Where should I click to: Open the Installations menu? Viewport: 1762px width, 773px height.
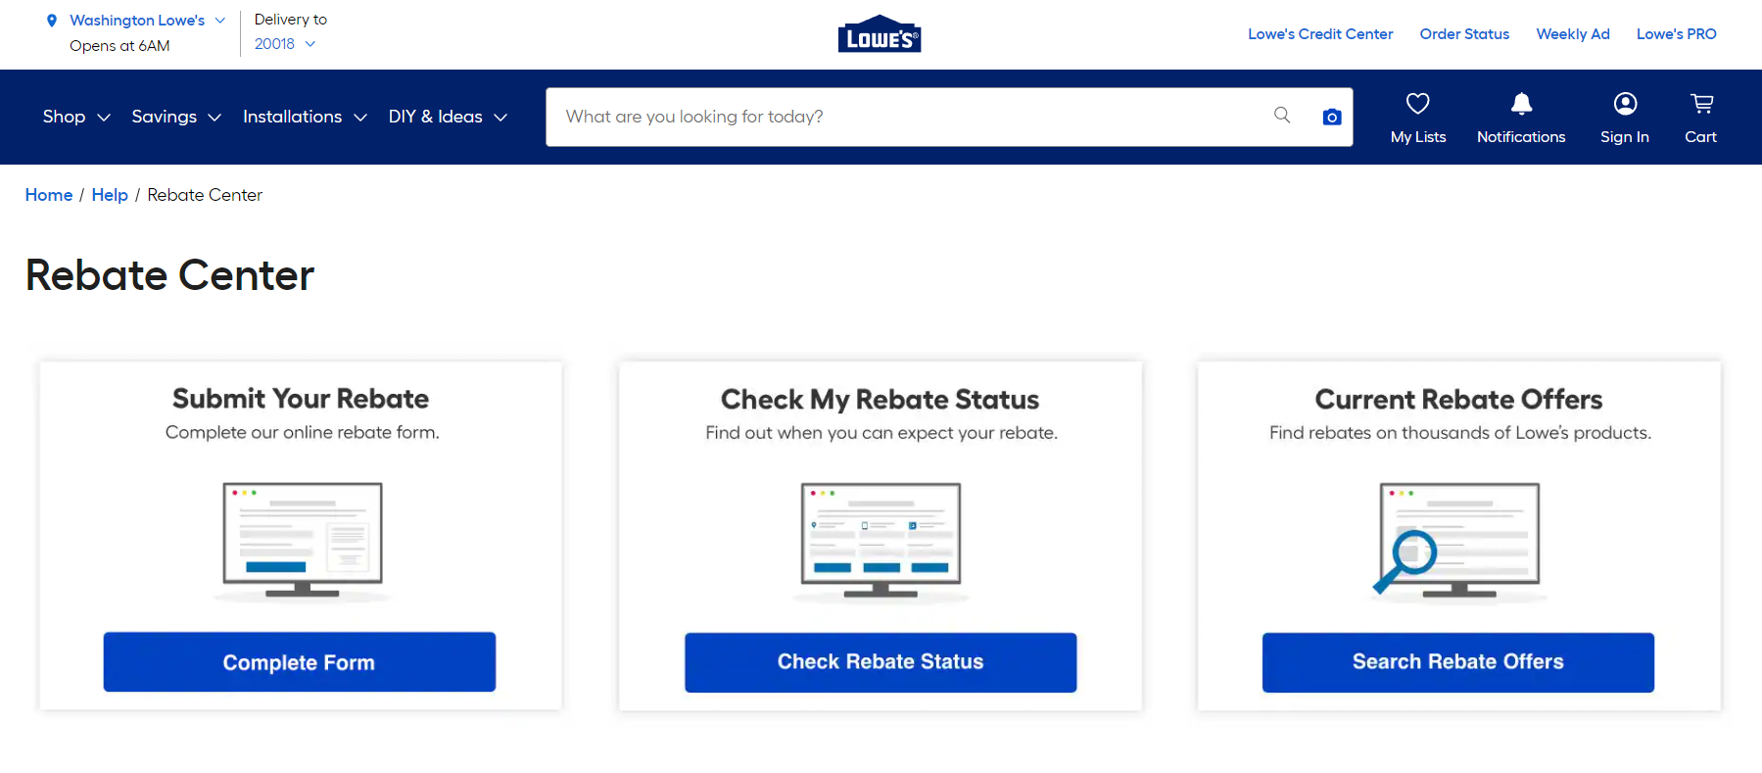click(x=305, y=117)
